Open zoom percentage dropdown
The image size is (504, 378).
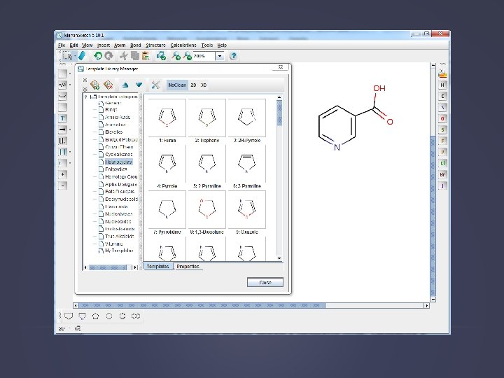click(220, 56)
